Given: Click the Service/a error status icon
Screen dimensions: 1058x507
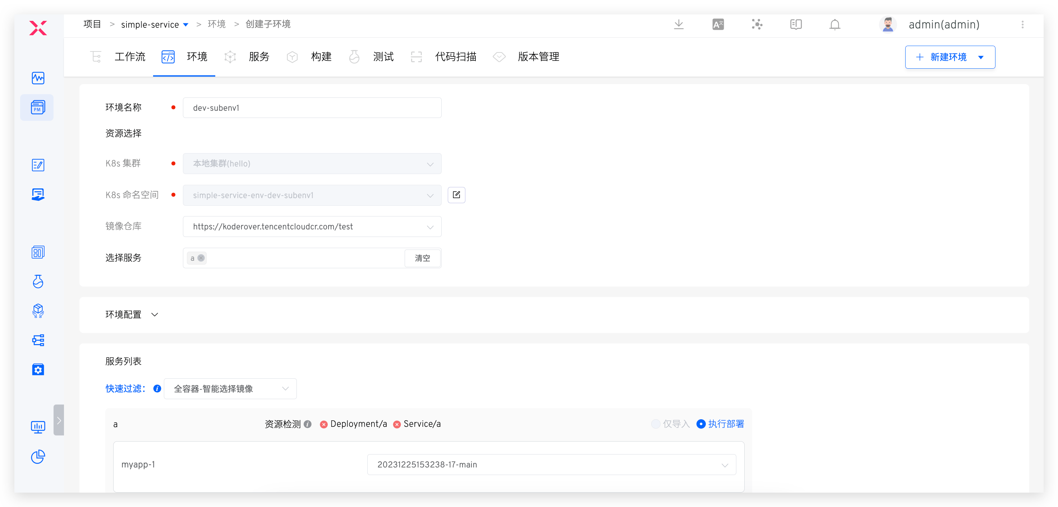Looking at the screenshot, I should pyautogui.click(x=397, y=424).
